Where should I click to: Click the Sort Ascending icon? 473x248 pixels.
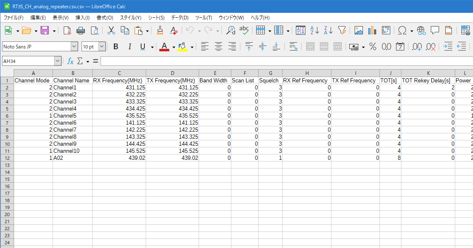(x=315, y=31)
